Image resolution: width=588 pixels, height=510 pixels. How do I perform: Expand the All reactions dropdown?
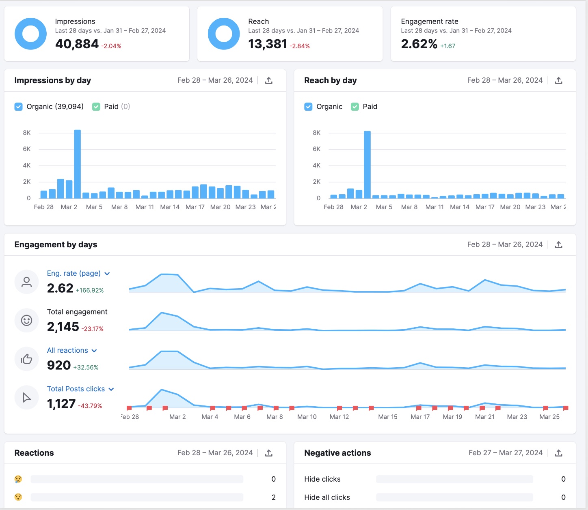tap(94, 350)
